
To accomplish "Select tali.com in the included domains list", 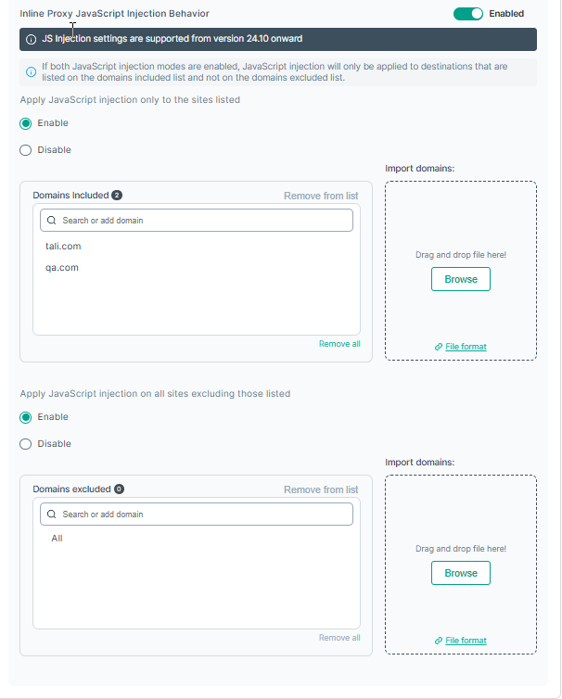I will (x=63, y=247).
